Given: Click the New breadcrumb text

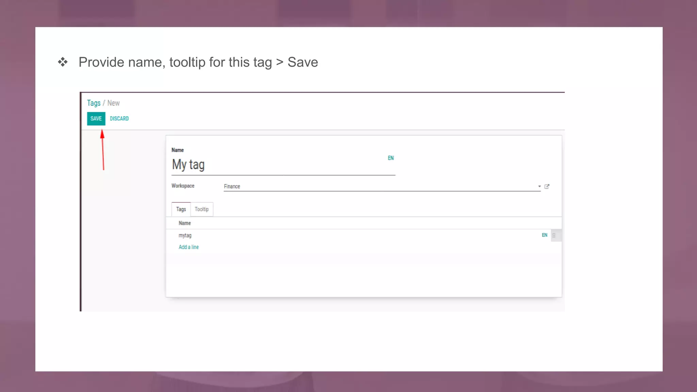Looking at the screenshot, I should coord(114,103).
